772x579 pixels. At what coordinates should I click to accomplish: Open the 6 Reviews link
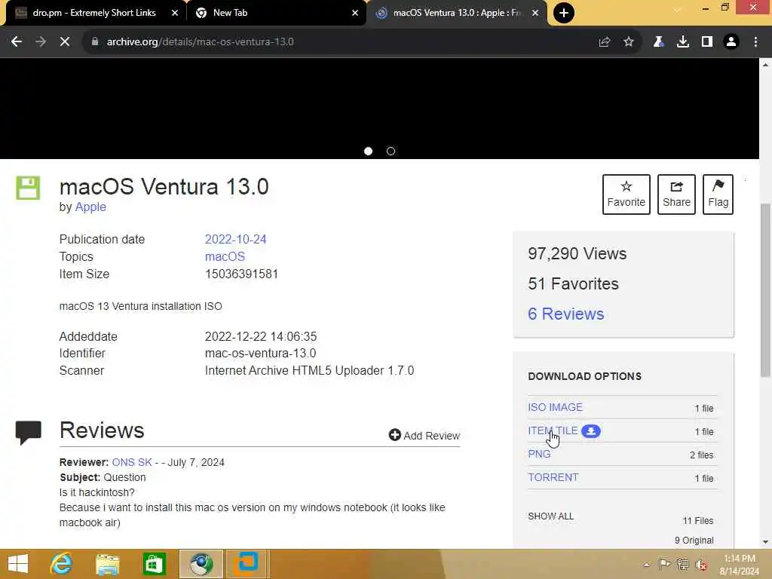[x=565, y=314]
